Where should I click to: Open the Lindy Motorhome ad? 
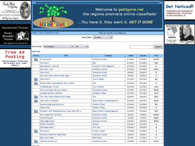47,118
